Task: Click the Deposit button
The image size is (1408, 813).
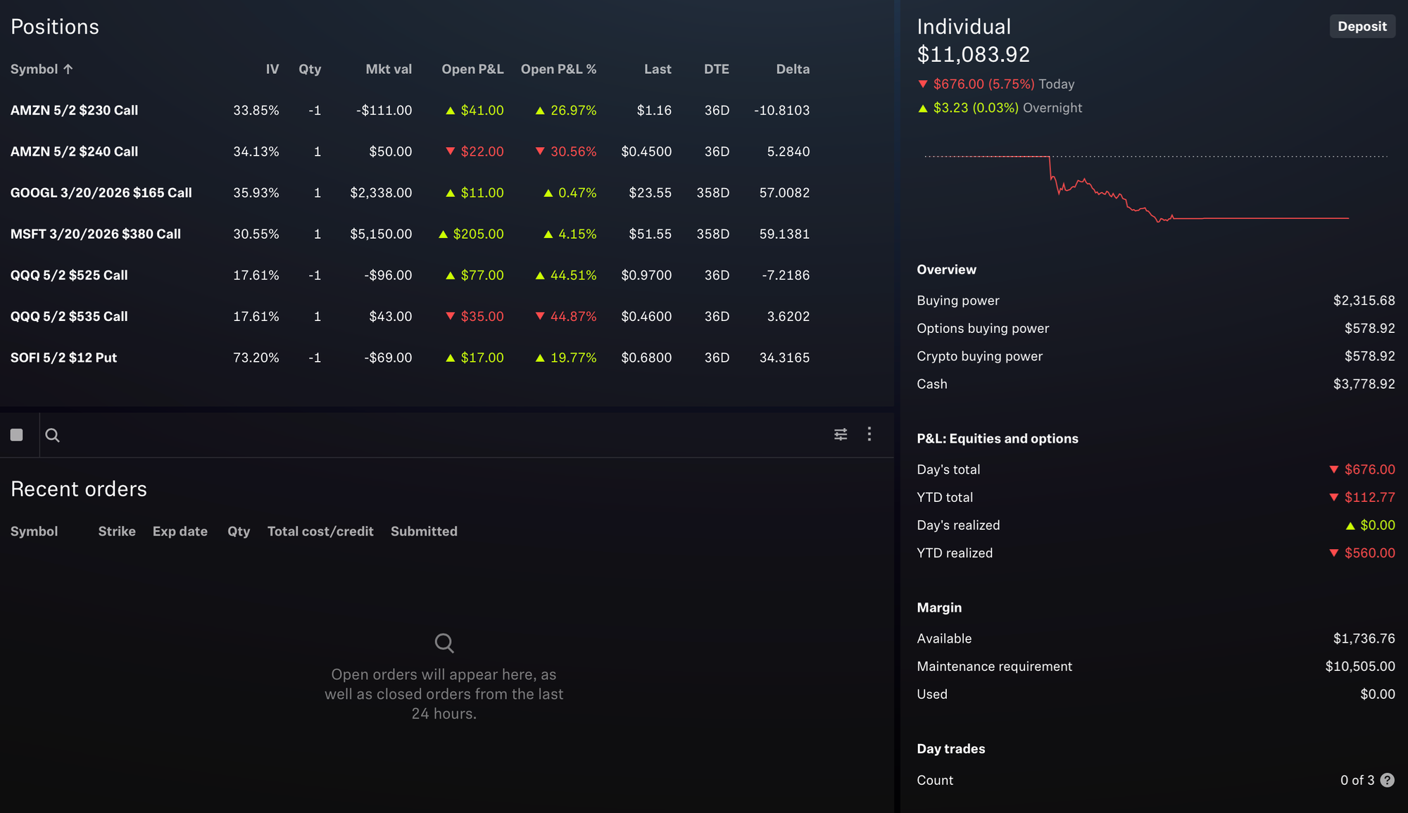Action: point(1362,26)
